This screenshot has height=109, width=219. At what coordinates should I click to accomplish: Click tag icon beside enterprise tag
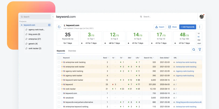tap(26, 39)
